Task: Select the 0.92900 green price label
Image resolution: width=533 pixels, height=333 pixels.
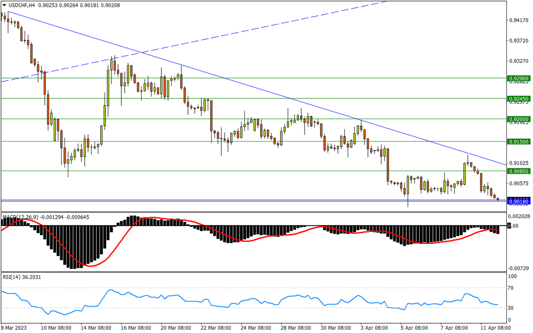Action: coord(518,79)
